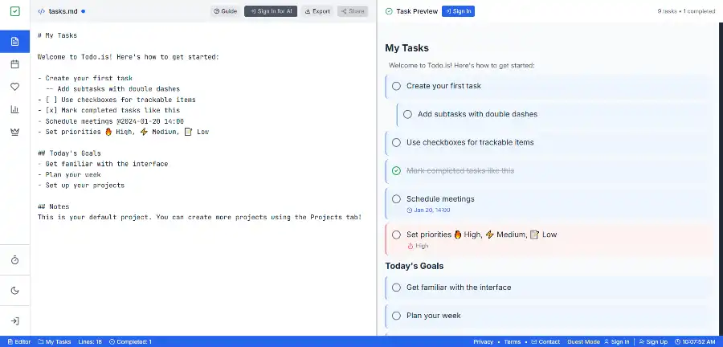The height and width of the screenshot is (347, 723).
Task: Open Privacy link in status bar
Action: (x=484, y=342)
